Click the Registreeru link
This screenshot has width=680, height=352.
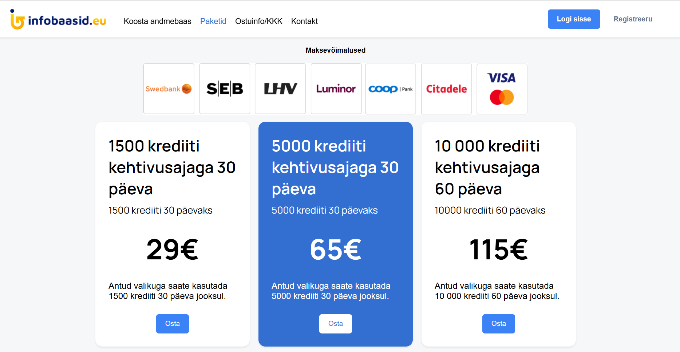[x=633, y=19]
